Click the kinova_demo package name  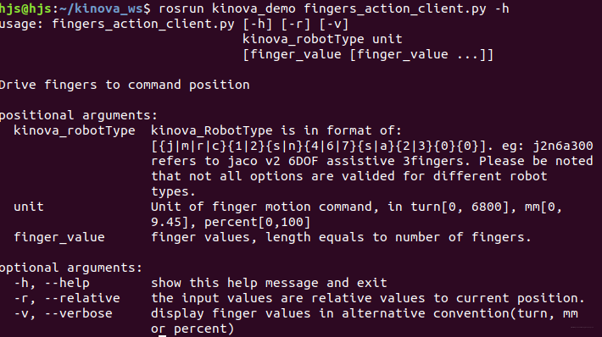(254, 8)
